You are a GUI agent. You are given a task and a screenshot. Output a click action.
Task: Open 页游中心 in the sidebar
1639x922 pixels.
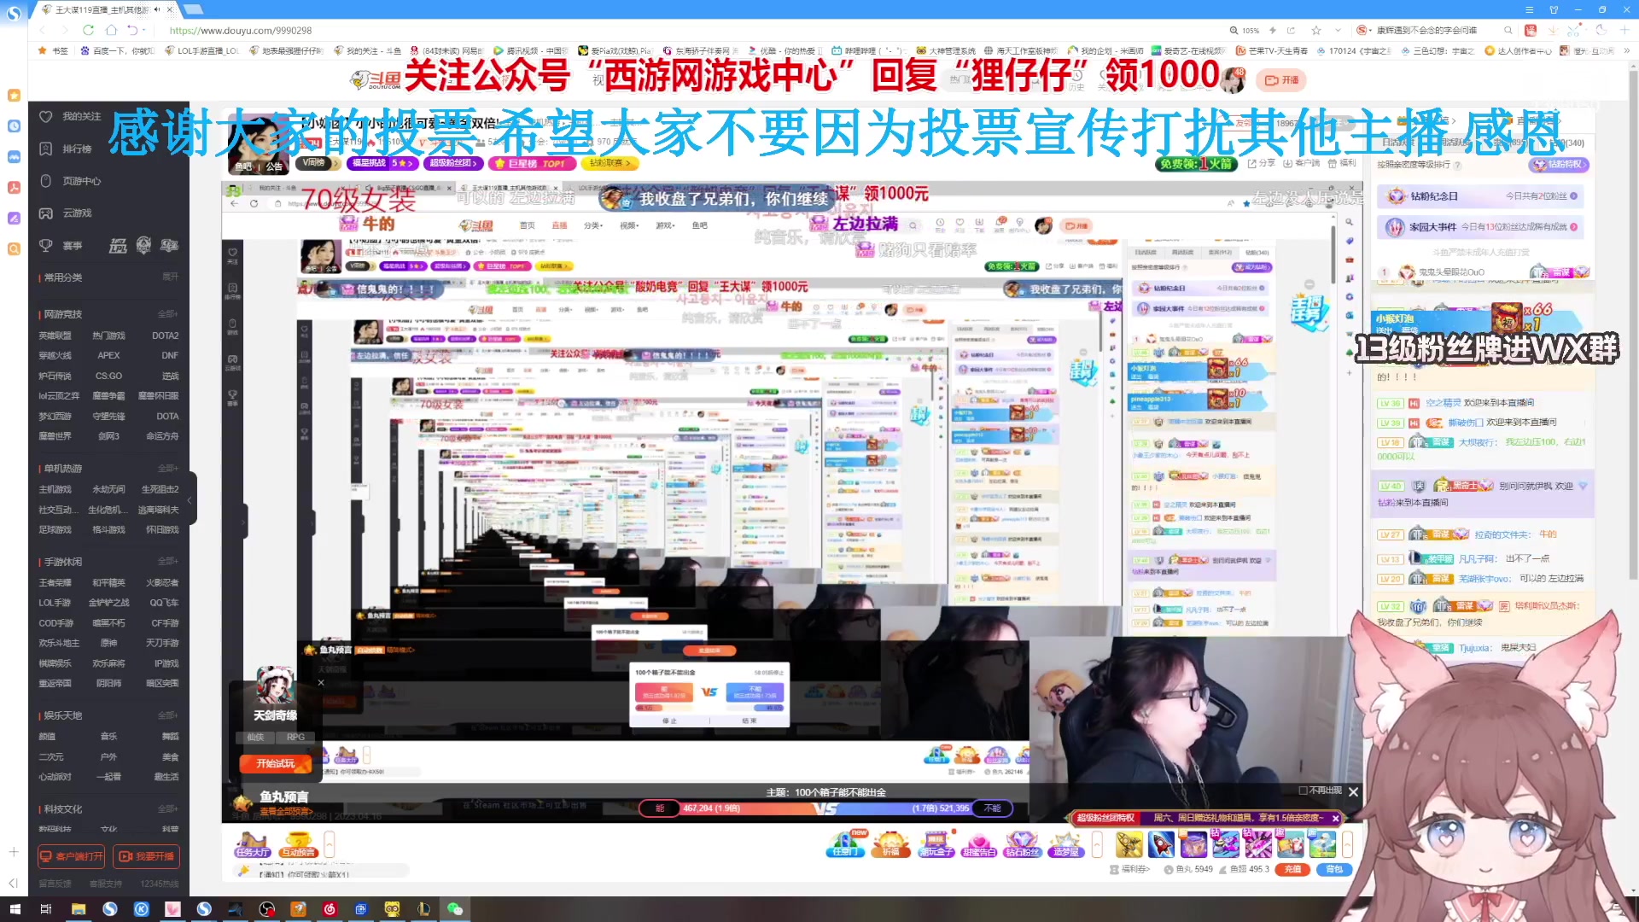click(x=71, y=181)
